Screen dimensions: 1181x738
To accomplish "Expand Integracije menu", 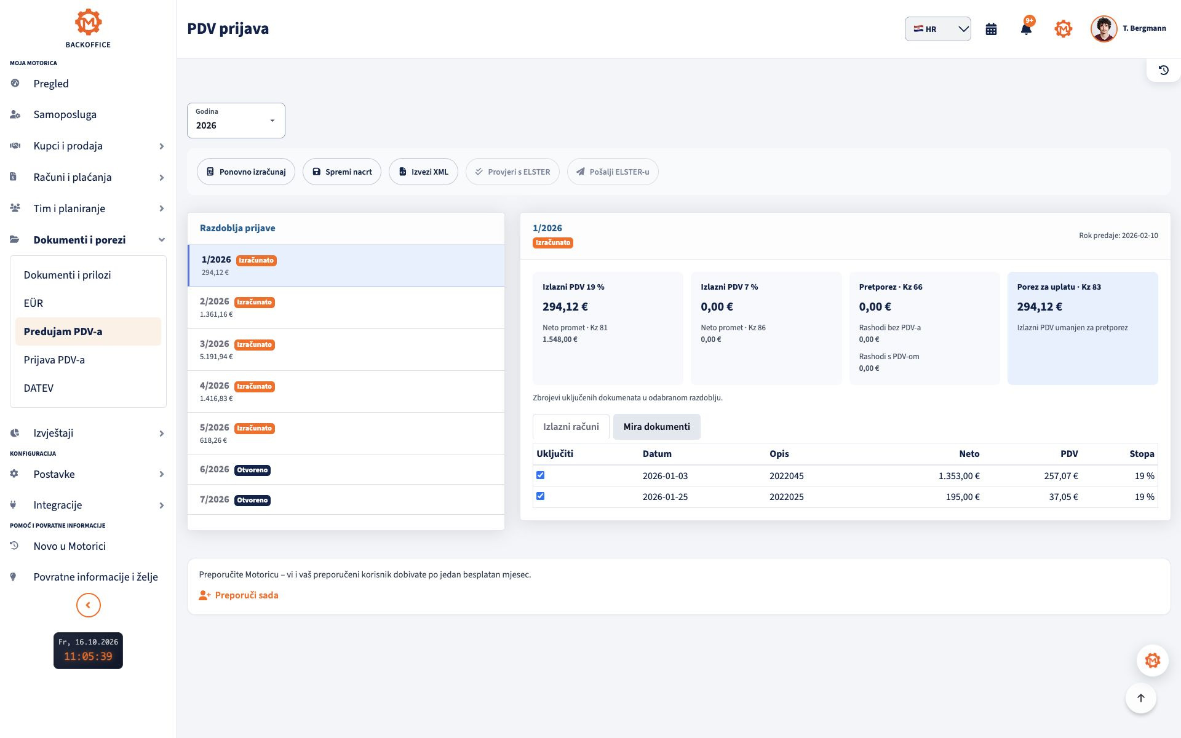I will click(x=88, y=505).
